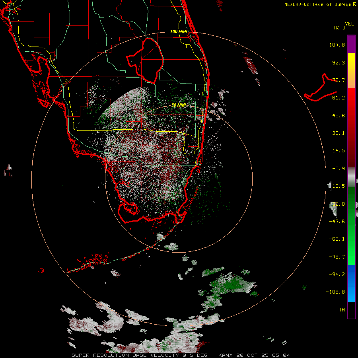Click the 20 OCT 25 05:04 timestamp
Viewport: 358px width, 358px height.
(x=263, y=355)
